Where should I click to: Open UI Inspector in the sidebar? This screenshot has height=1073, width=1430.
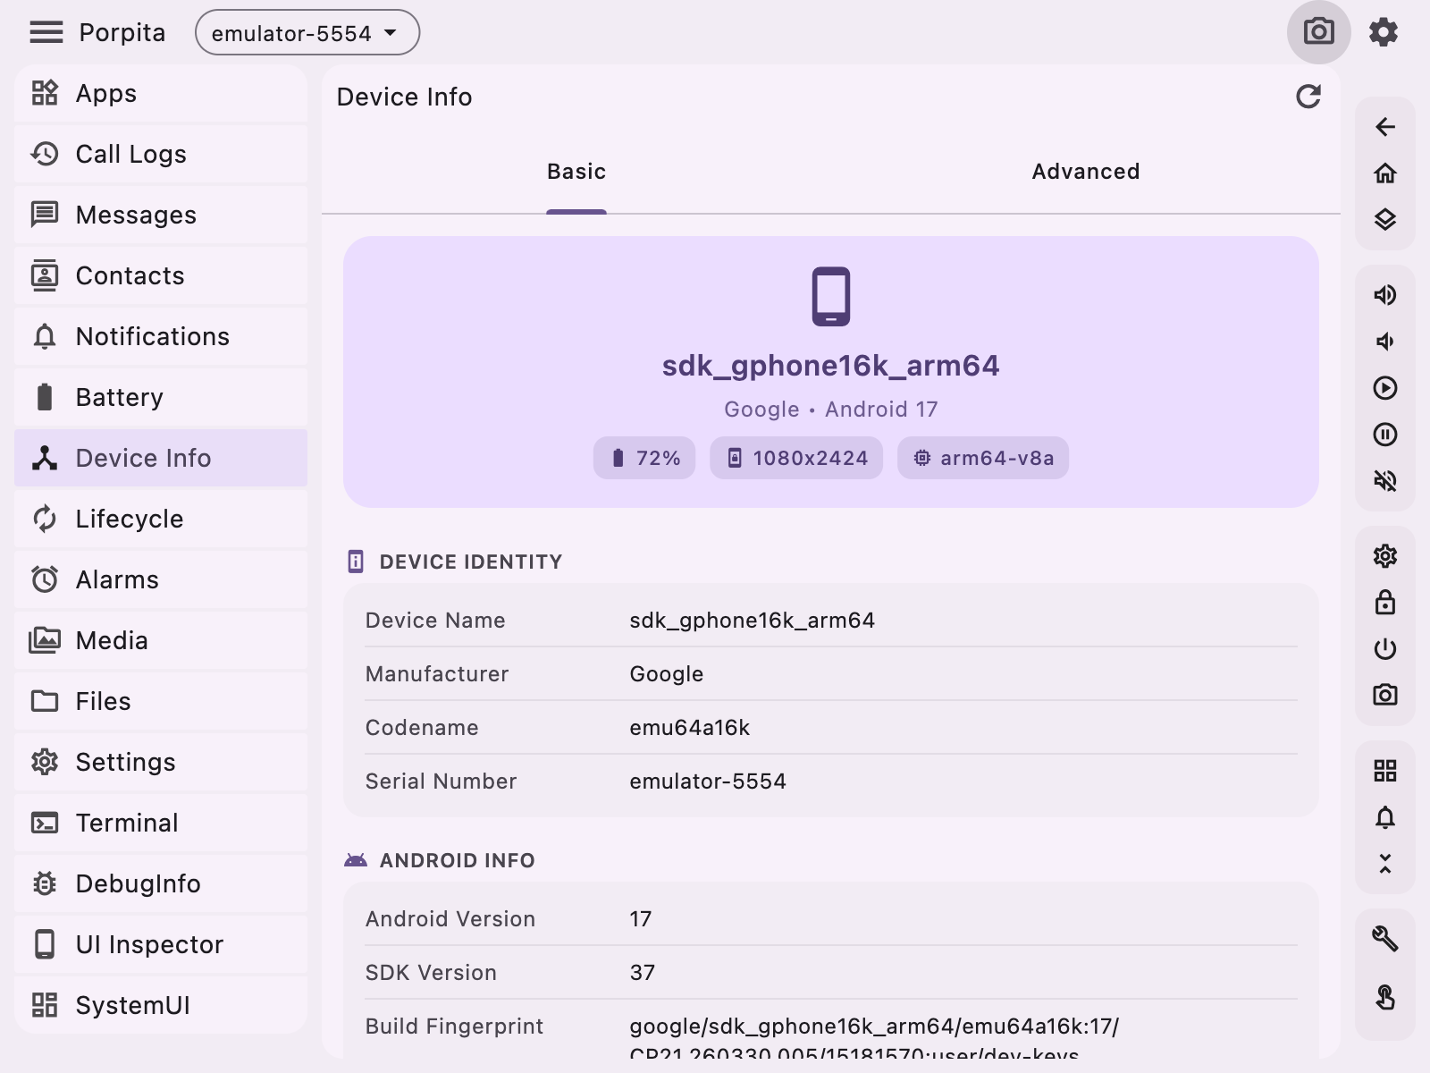pos(161,944)
